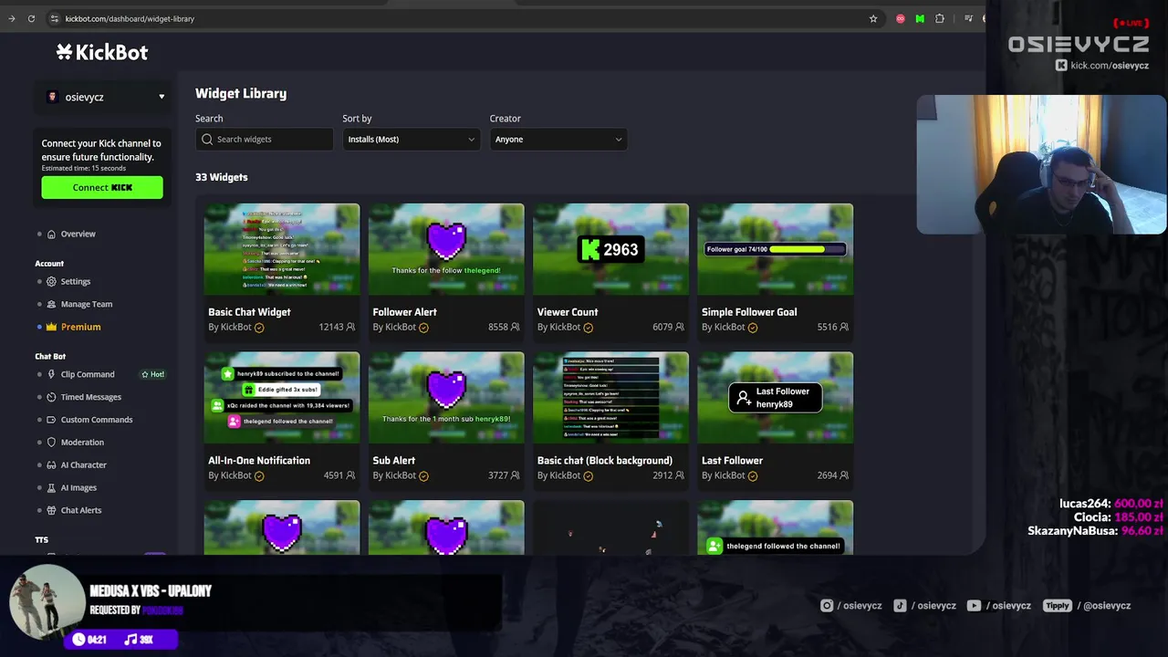Click the osievycz avatar icon in sidebar

pyautogui.click(x=52, y=97)
